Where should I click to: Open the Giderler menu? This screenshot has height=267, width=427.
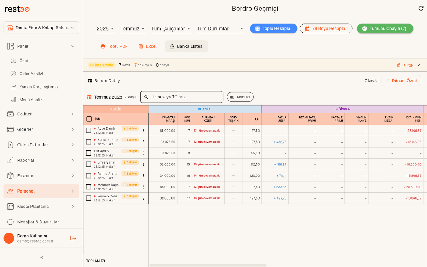[41, 130]
